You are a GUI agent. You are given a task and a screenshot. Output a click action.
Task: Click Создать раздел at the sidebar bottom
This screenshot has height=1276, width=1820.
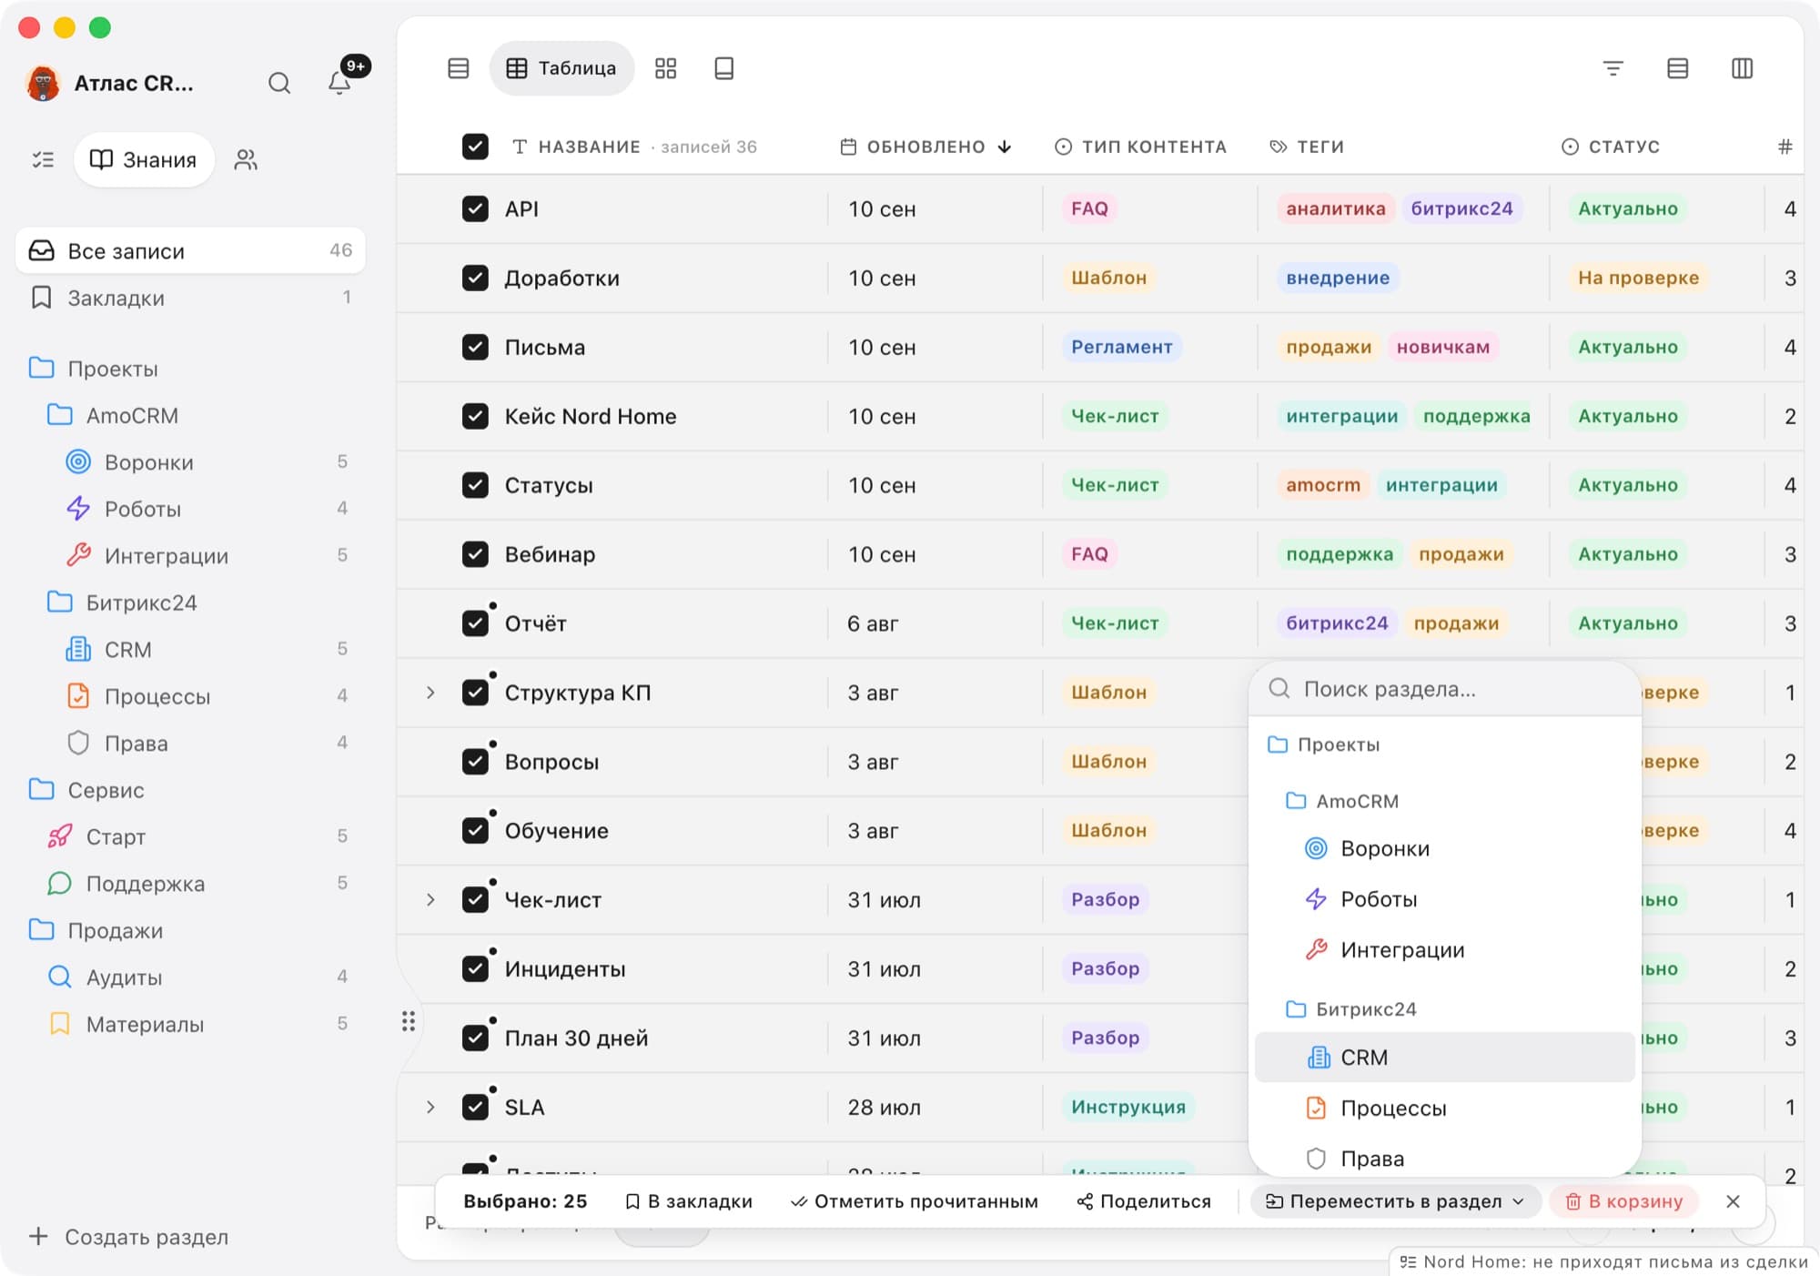[x=129, y=1237]
